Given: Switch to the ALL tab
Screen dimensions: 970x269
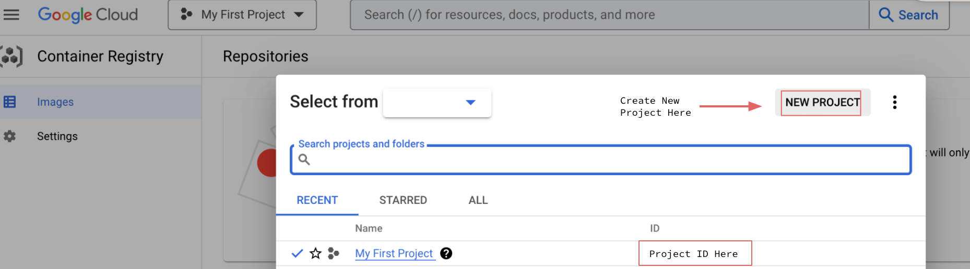Looking at the screenshot, I should point(478,200).
